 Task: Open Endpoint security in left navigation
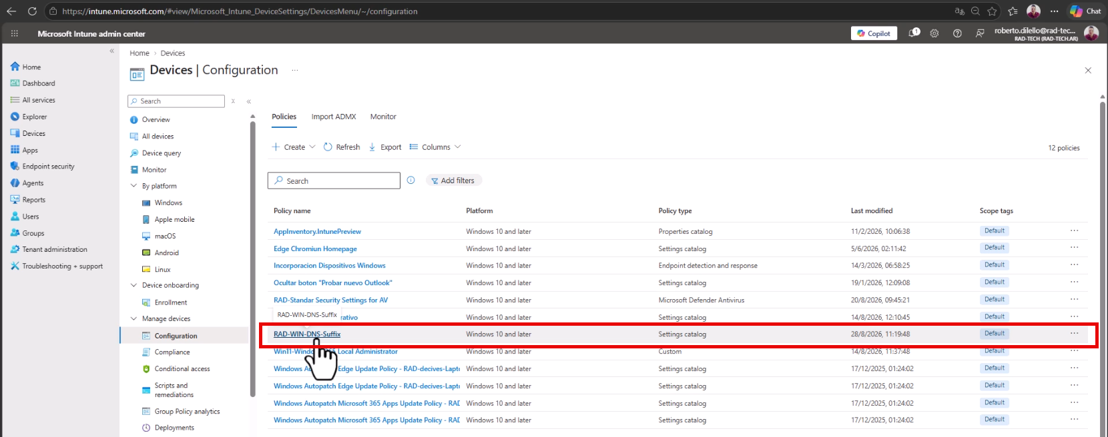(42, 167)
